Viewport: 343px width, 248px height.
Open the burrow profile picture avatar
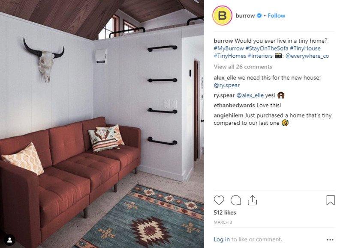click(x=222, y=15)
